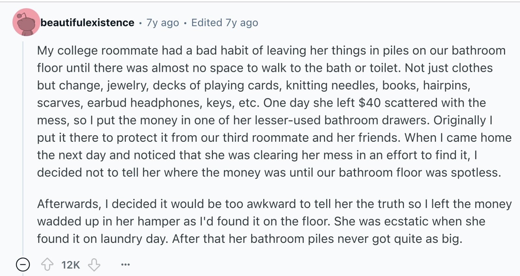Click the '$40' text in the comment
This screenshot has width=520, height=276.
pyautogui.click(x=370, y=103)
